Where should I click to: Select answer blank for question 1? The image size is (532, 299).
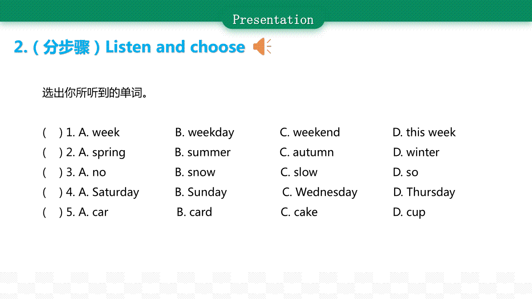[x=52, y=132]
